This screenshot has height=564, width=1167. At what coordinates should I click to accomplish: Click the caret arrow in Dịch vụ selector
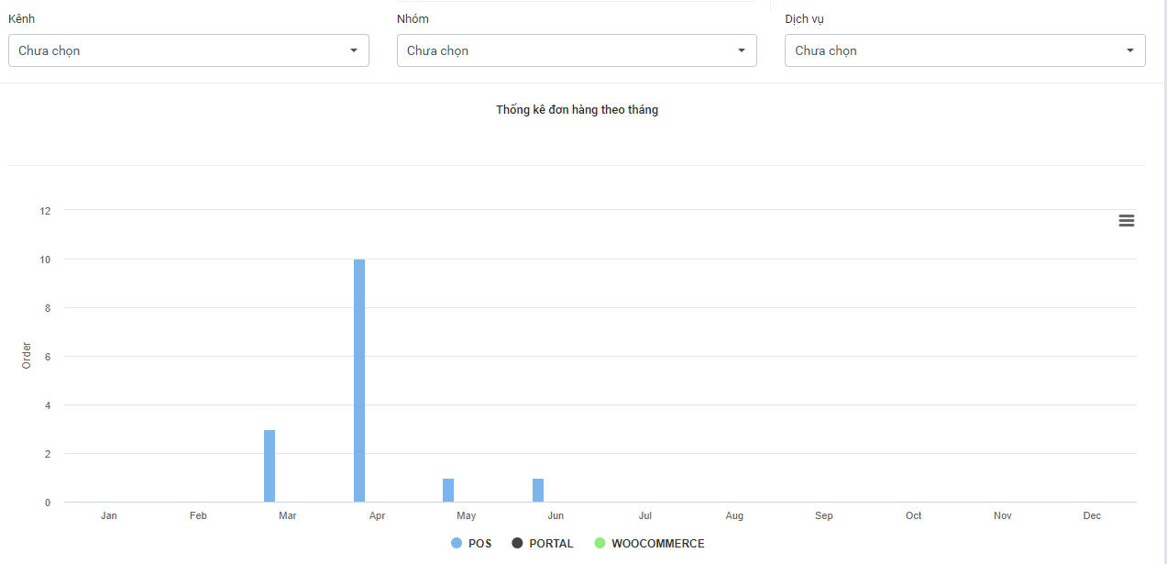[x=1130, y=50]
